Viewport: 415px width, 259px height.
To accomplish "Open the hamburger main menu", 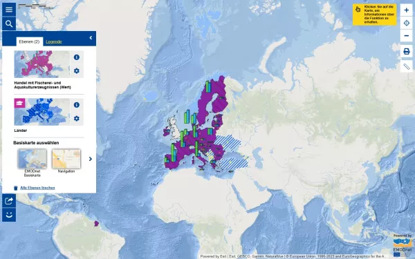I will pyautogui.click(x=9, y=10).
